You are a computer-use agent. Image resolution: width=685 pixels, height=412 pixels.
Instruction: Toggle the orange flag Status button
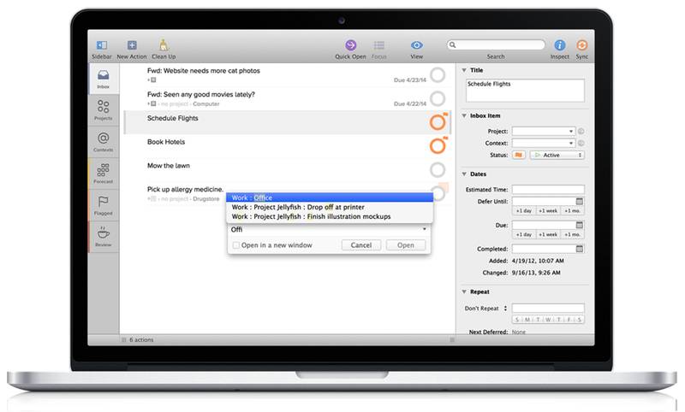coord(519,155)
